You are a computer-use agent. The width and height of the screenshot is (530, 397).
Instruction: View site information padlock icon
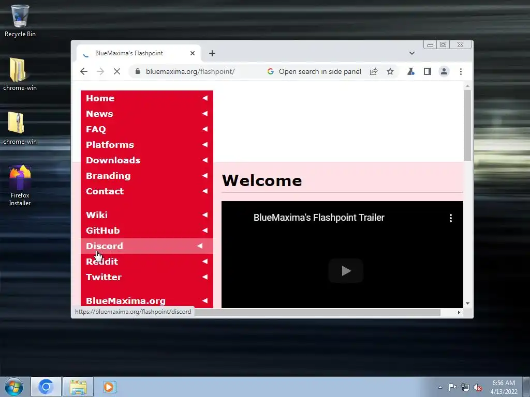(137, 71)
